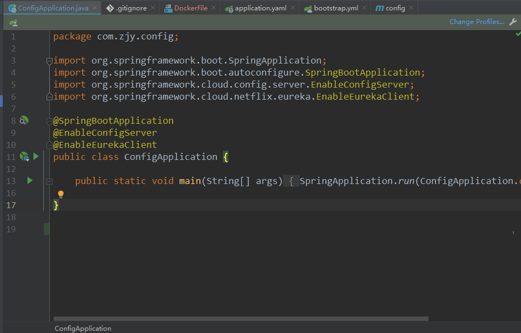Close the application.yaml tab
The width and height of the screenshot is (521, 333).
coord(293,8)
